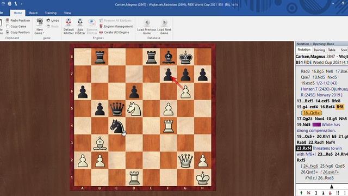Open the Board ribbon tab
This screenshot has height=196, width=348.
(33, 13)
